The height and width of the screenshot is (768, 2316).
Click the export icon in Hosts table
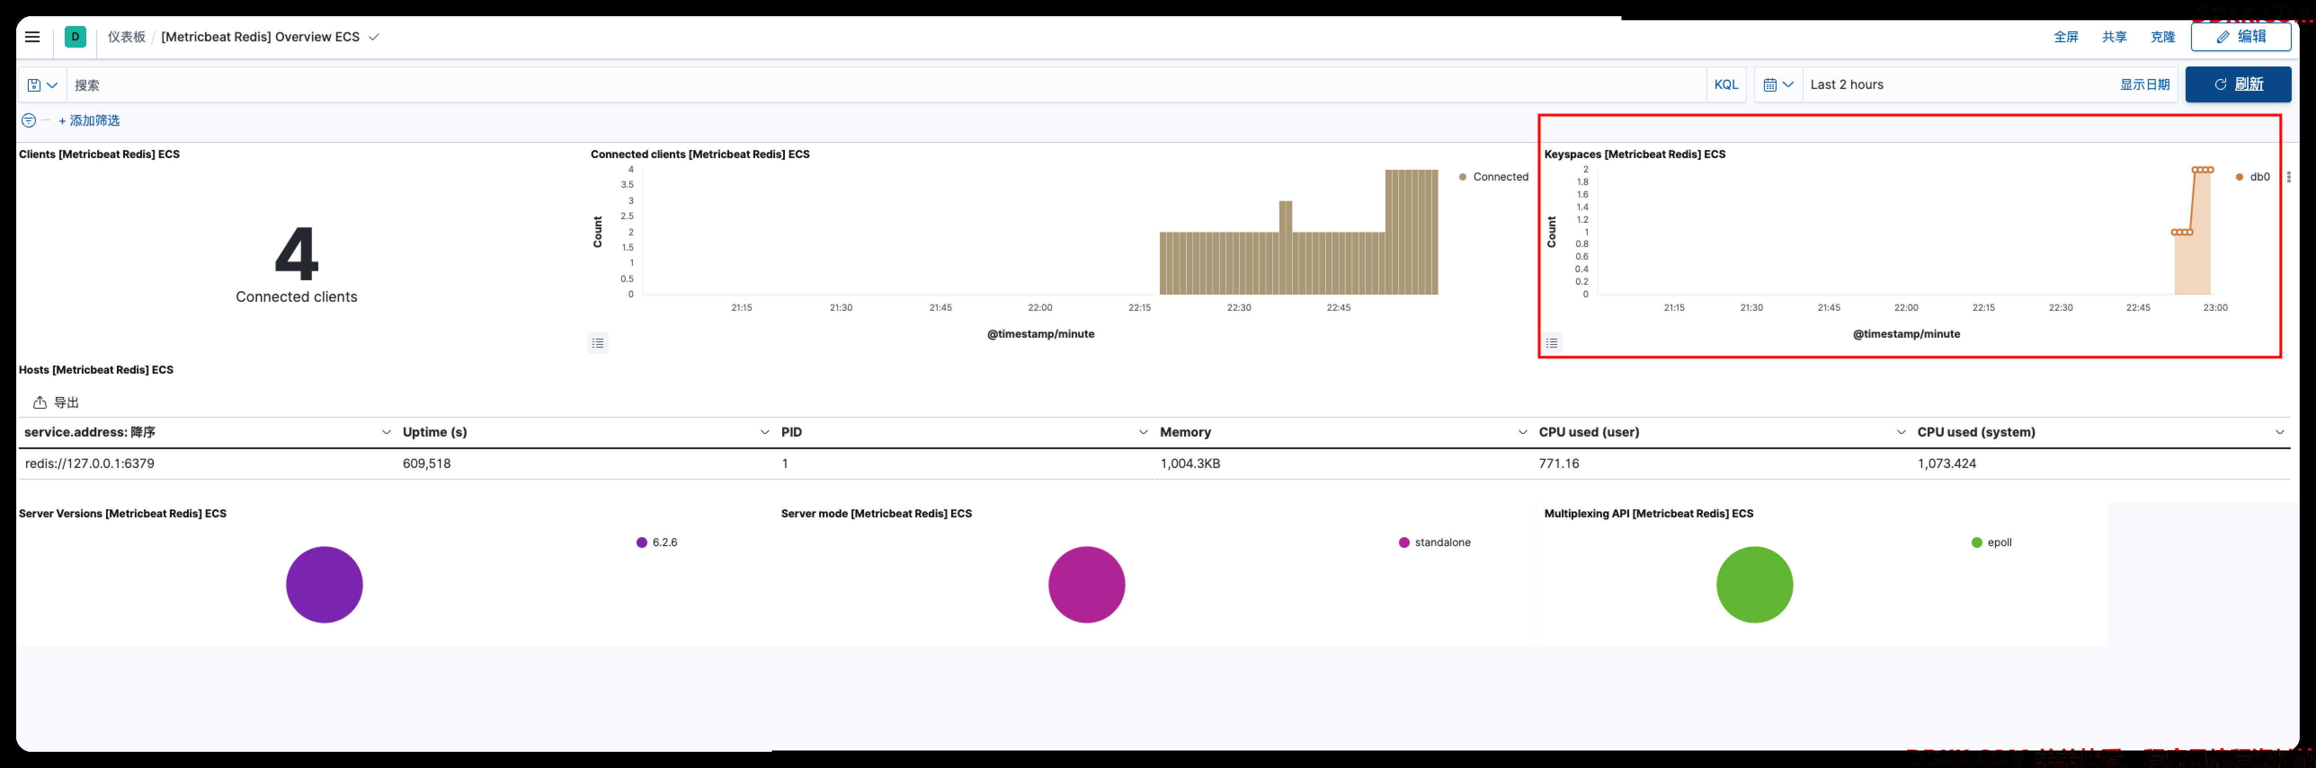40,402
